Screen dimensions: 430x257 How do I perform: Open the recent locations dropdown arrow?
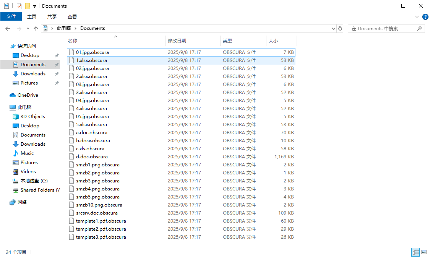point(28,29)
